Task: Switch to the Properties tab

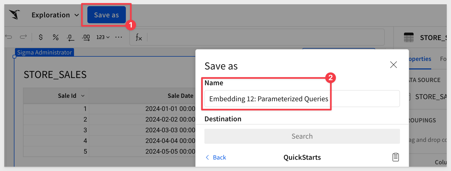Action: (x=420, y=59)
